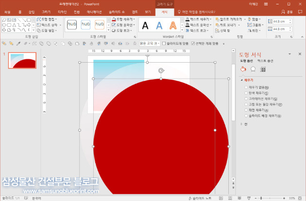The image size is (306, 201).
Task: Select the triangle shape in shapes gallery
Action: (14, 25)
